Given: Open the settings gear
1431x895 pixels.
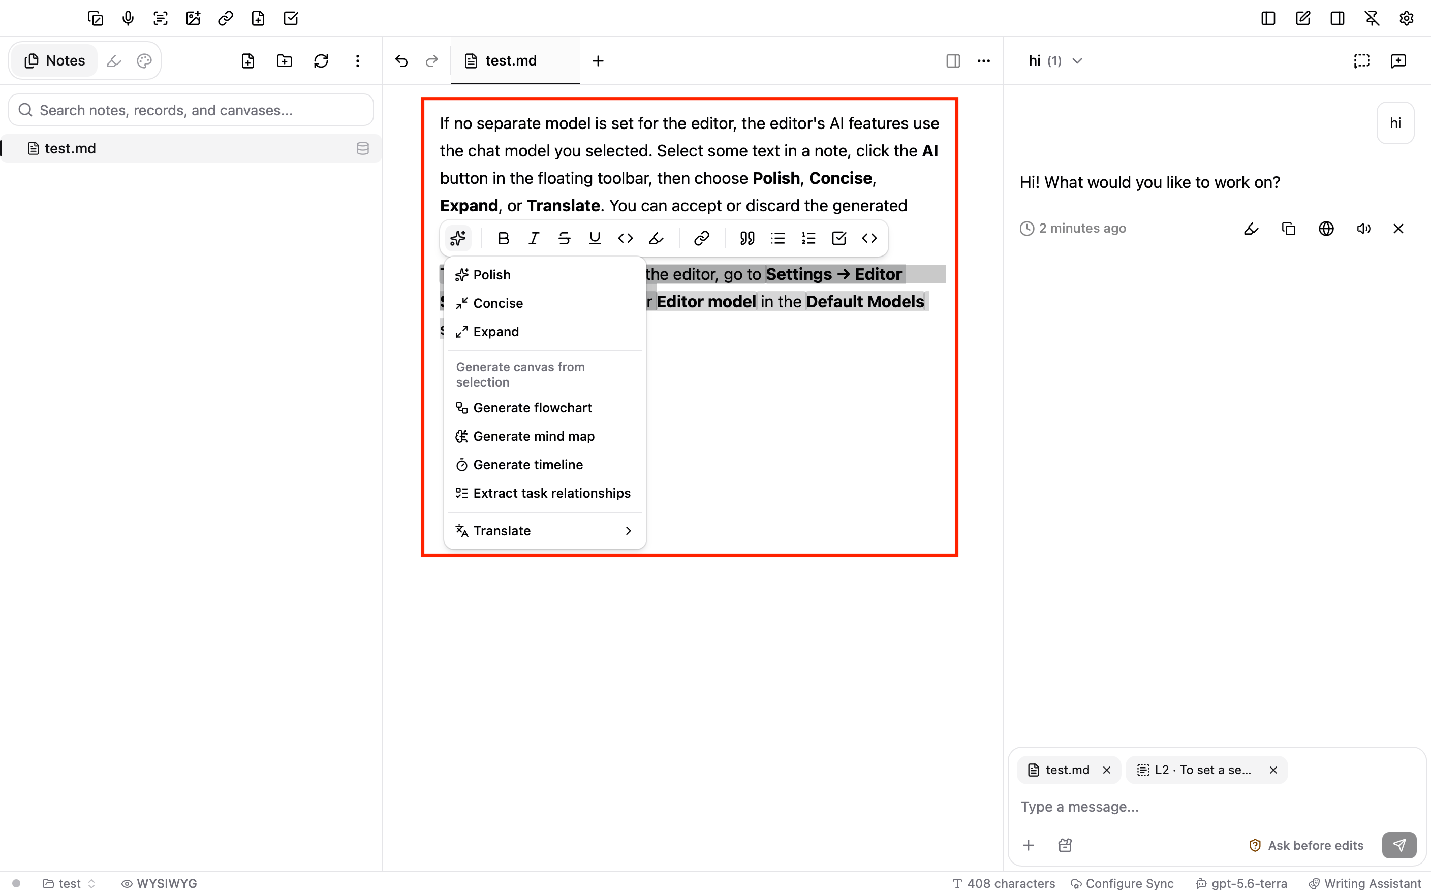Looking at the screenshot, I should [x=1407, y=18].
